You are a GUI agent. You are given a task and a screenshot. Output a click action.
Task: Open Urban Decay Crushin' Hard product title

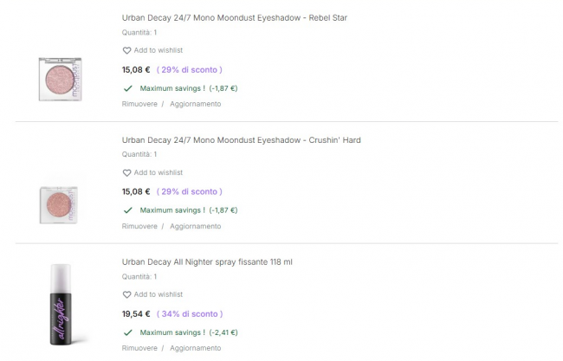point(242,139)
